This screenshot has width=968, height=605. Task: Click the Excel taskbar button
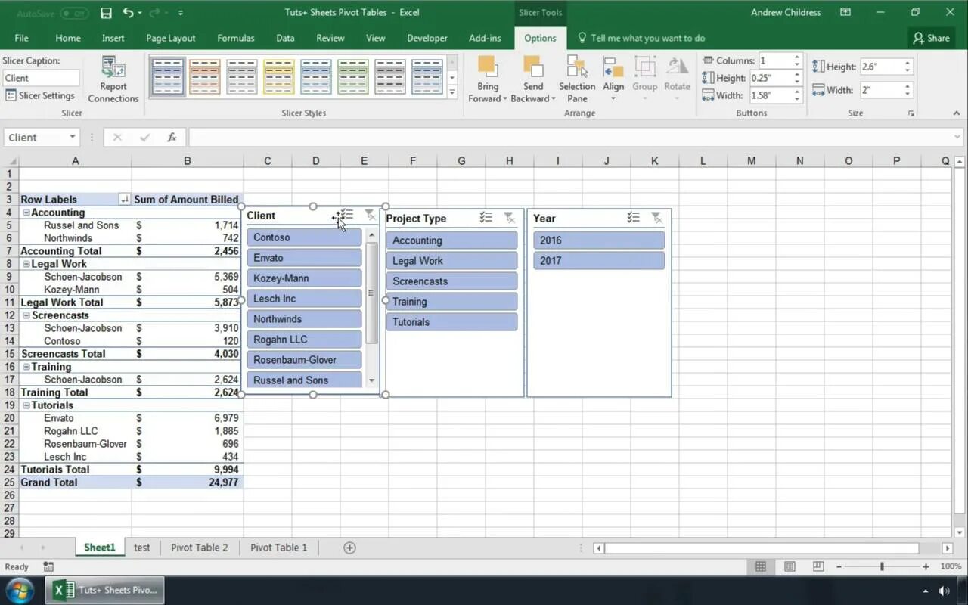104,590
